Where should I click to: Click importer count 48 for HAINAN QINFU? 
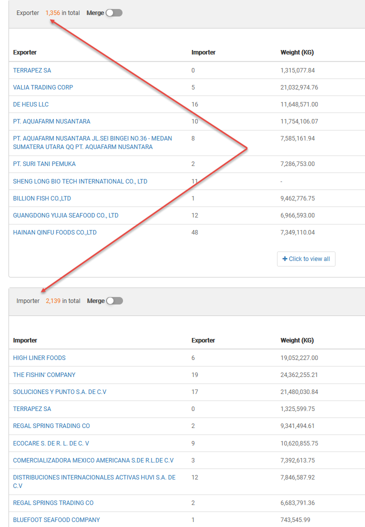click(x=194, y=232)
